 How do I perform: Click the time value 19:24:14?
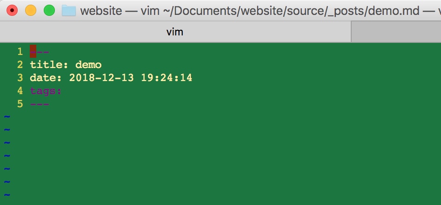coord(167,78)
